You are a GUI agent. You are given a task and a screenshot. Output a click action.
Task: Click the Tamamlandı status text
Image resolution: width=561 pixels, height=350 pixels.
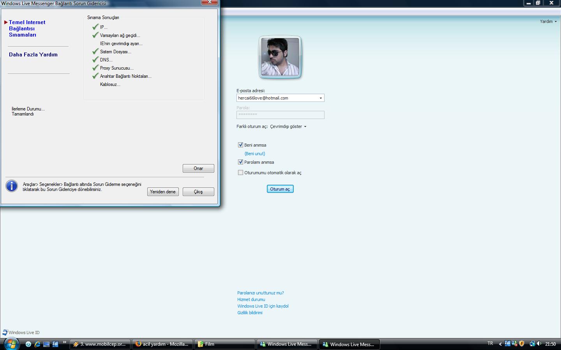[x=23, y=114]
